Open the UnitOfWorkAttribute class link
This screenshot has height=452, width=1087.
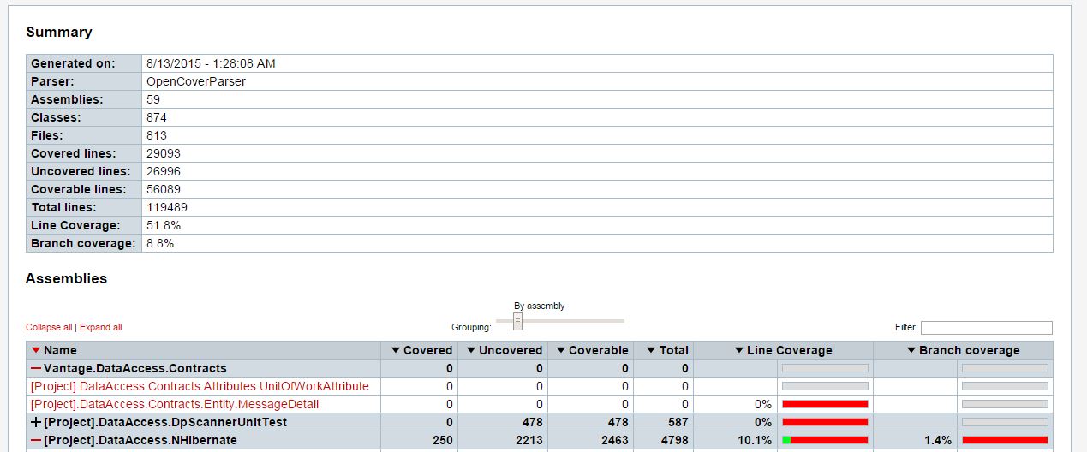pyautogui.click(x=200, y=386)
